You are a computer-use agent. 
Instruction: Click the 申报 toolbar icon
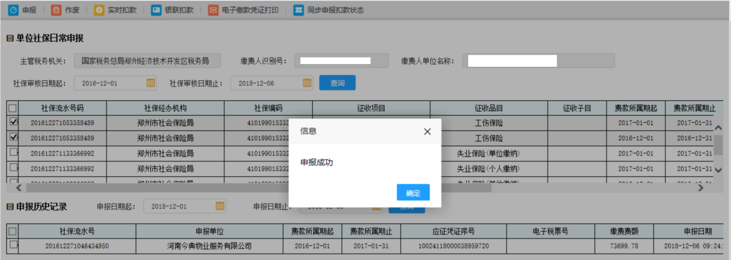point(14,10)
